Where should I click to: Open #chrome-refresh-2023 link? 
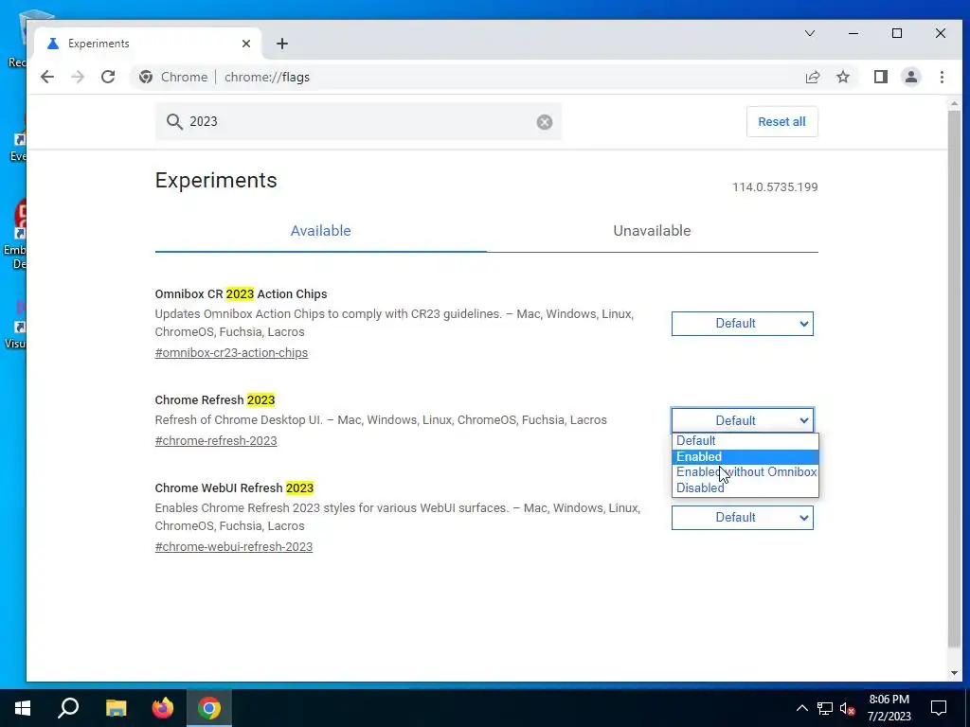[x=216, y=441]
